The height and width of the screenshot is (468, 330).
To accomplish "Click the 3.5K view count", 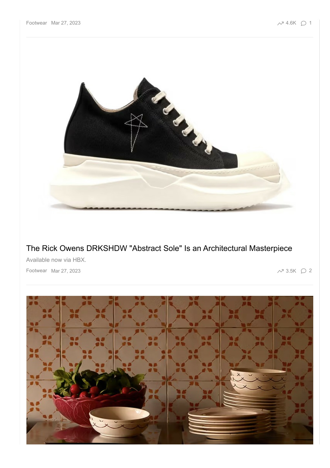I will [291, 271].
